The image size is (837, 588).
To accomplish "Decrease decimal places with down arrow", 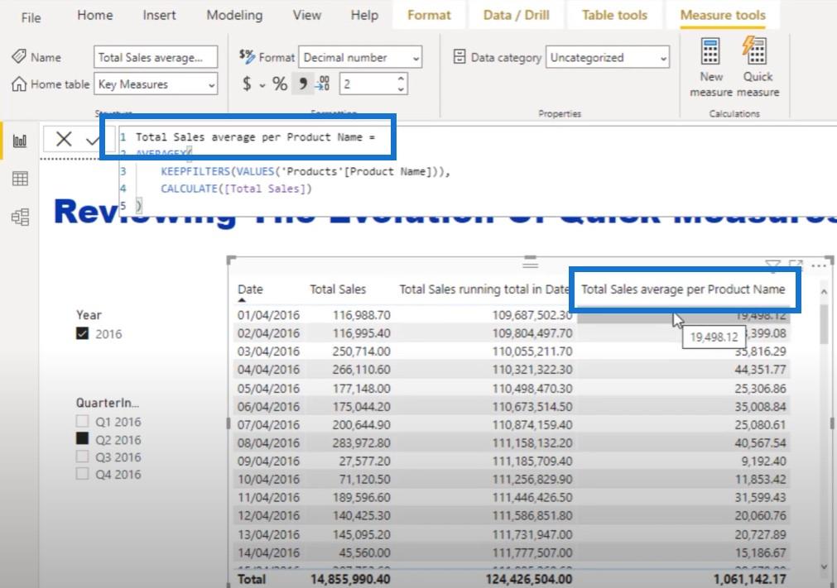I will [401, 89].
